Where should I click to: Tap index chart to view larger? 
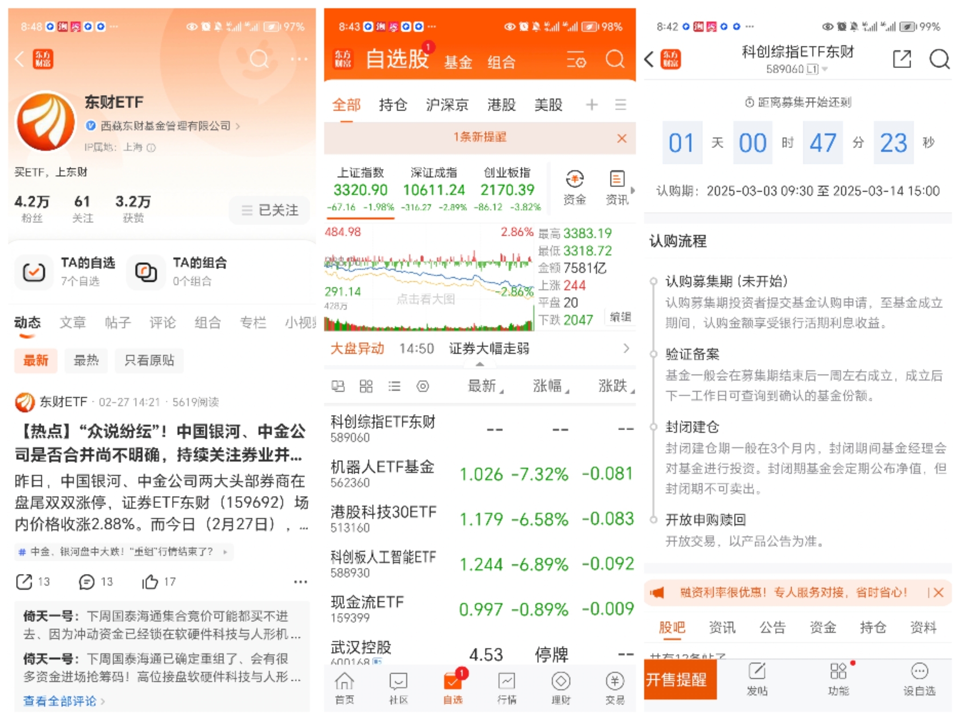point(429,278)
